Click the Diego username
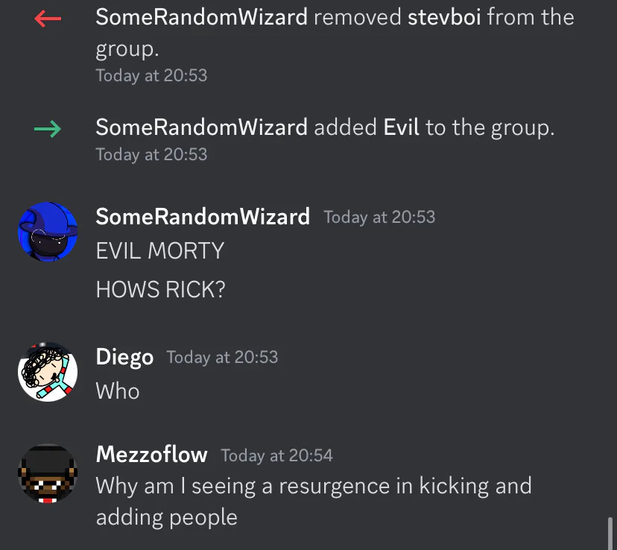The height and width of the screenshot is (550, 617). click(124, 357)
